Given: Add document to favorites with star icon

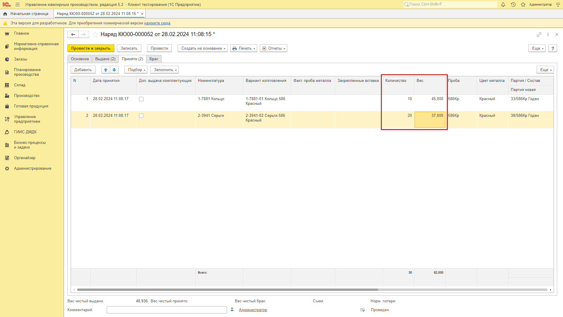Looking at the screenshot, I should [95, 34].
